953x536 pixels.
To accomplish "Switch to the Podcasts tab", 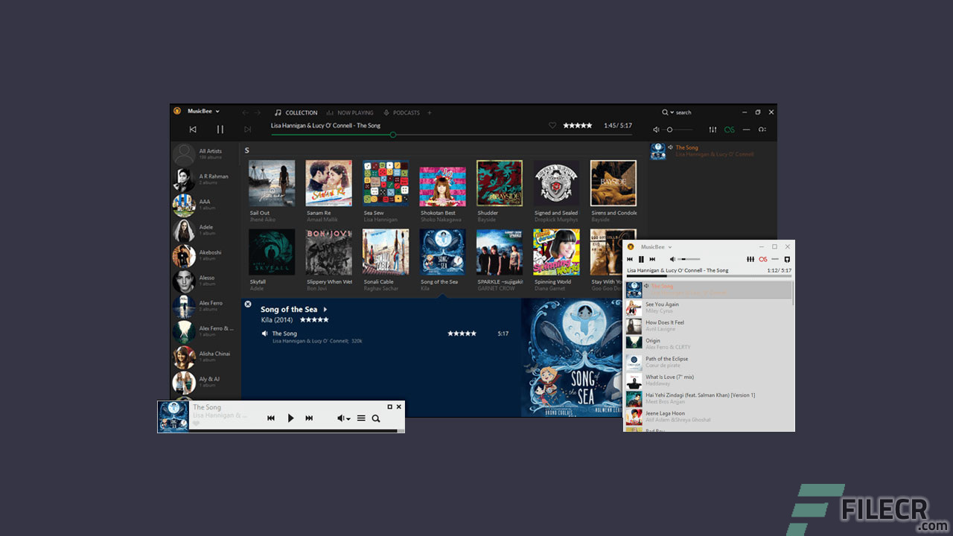I will 402,113.
